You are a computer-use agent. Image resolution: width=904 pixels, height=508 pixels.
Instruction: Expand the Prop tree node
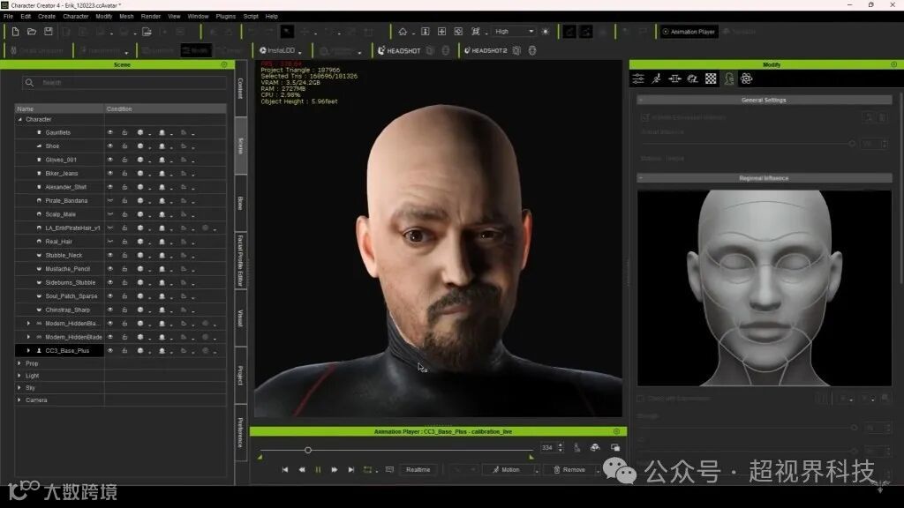19,364
